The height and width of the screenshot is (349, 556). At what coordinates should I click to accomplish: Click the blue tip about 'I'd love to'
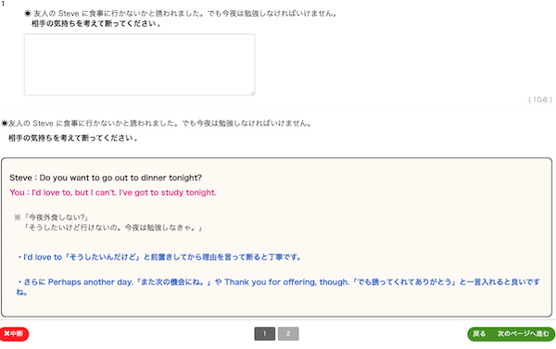(x=158, y=256)
